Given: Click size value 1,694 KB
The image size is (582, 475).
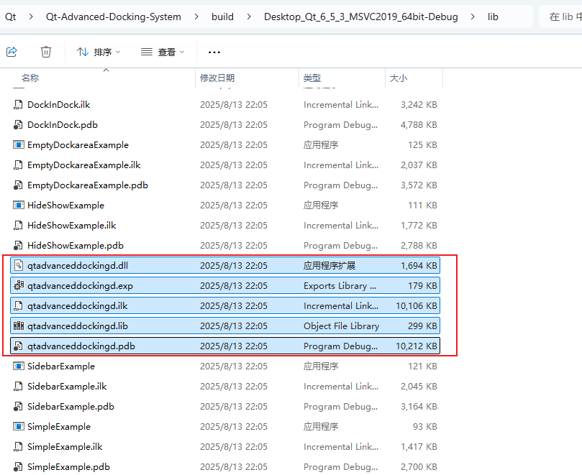Looking at the screenshot, I should point(419,265).
